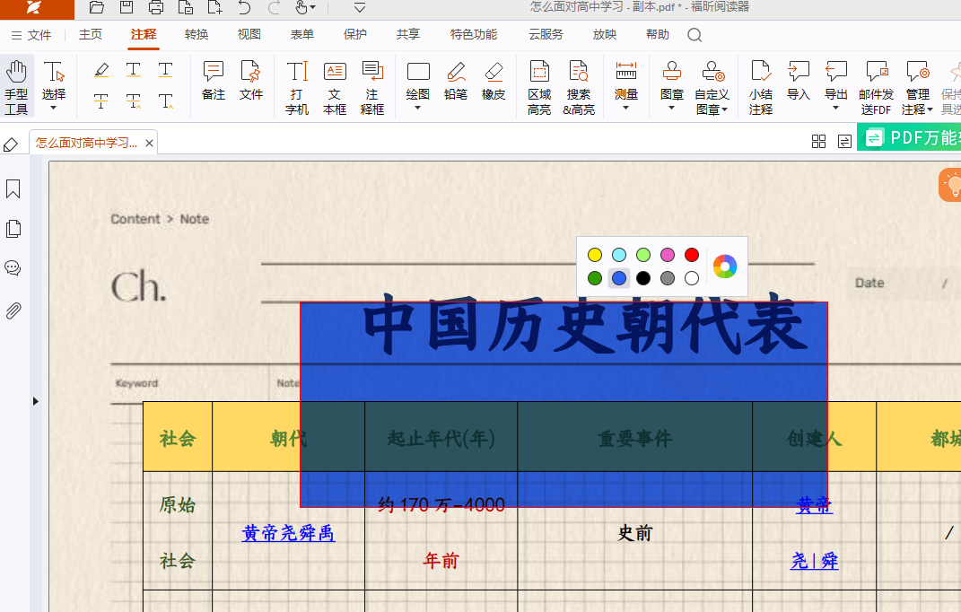This screenshot has width=961, height=612.
Task: Expand the left navigation panel arrow
Action: click(x=36, y=401)
